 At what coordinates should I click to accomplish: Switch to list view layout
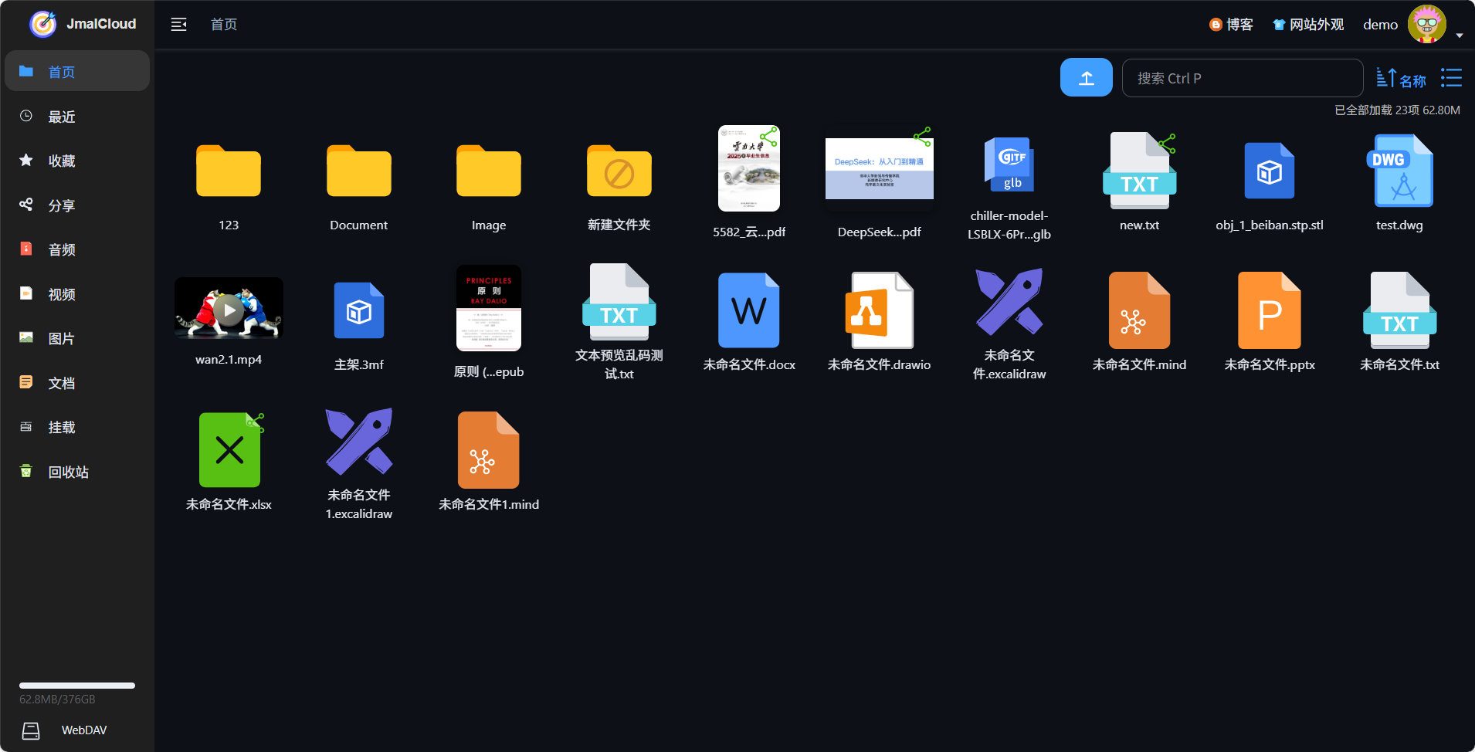(x=1451, y=78)
